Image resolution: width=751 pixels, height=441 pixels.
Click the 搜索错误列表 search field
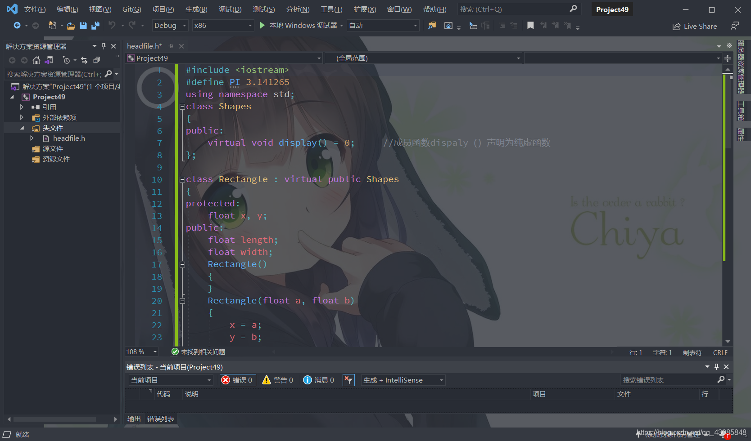[669, 380]
